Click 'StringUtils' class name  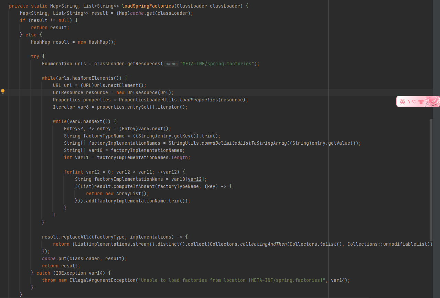coord(184,143)
